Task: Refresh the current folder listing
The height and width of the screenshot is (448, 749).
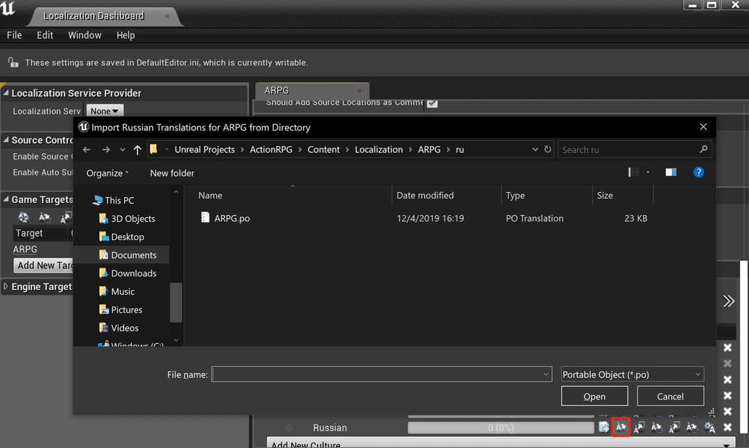Action: pos(548,150)
